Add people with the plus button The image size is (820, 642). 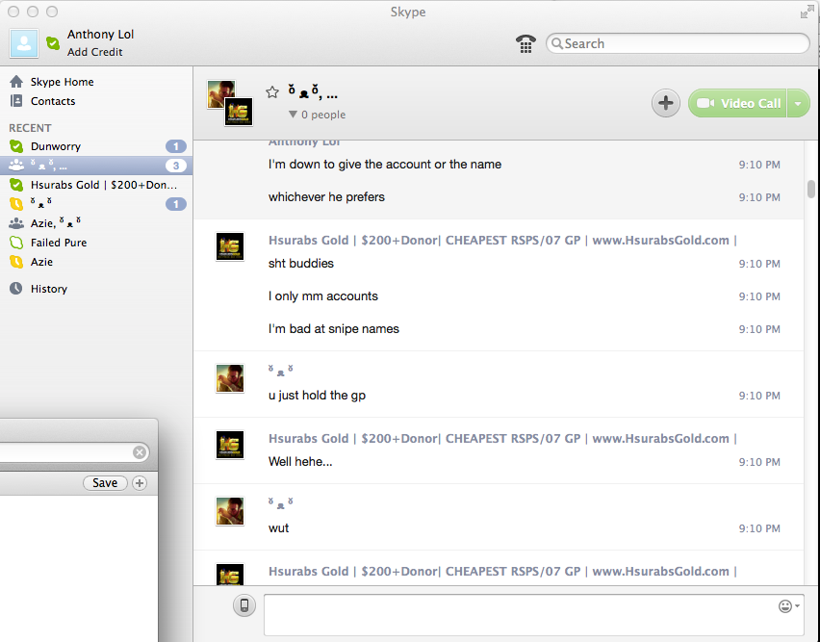tap(665, 103)
